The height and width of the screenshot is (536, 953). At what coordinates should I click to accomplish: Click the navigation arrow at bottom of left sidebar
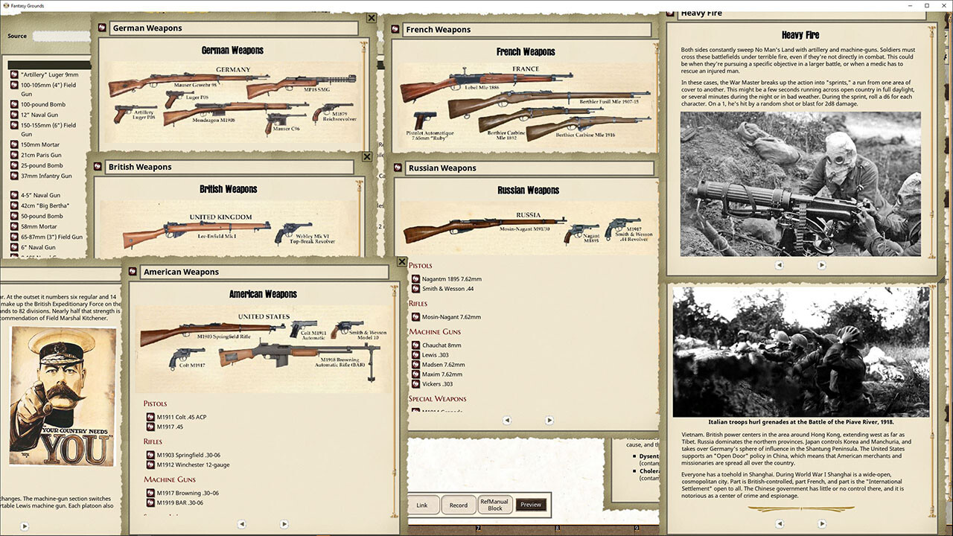coord(25,526)
